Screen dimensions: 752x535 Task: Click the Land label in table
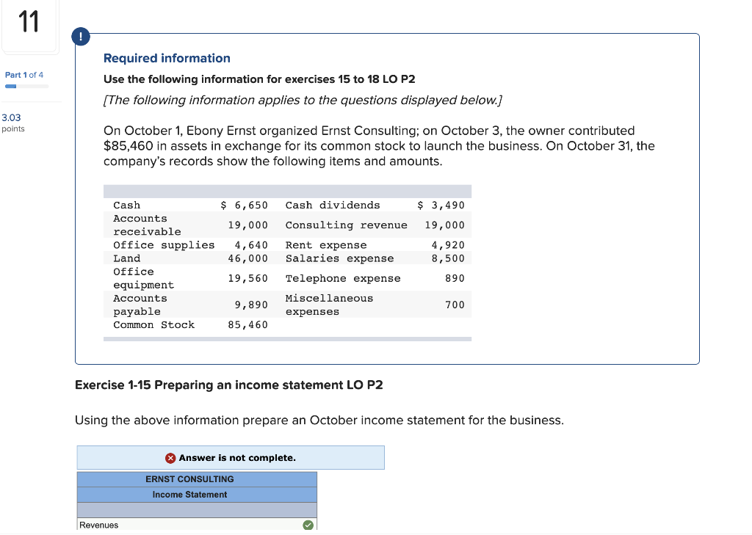tap(126, 258)
